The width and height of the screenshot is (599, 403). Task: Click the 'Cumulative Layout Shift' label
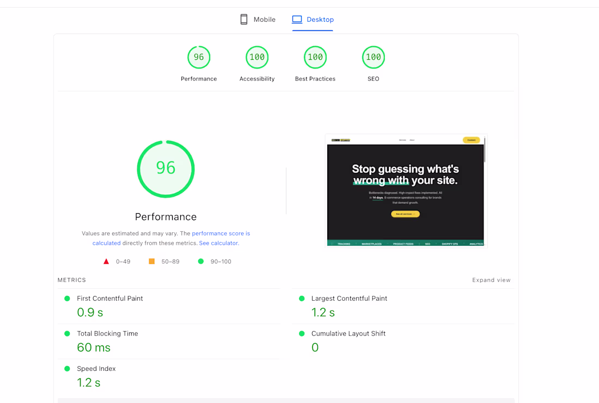pos(349,333)
